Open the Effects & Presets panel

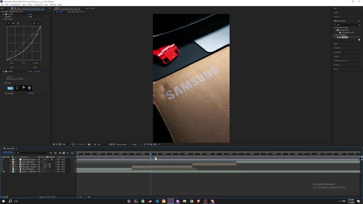click(x=339, y=21)
